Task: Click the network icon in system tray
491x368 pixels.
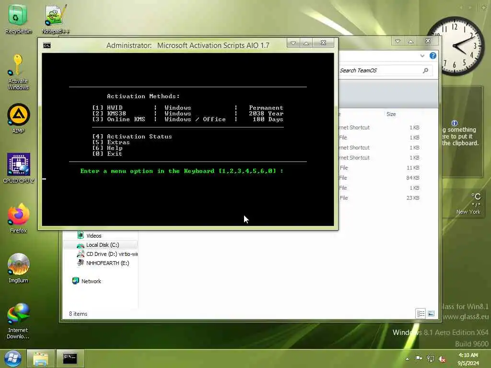Action: click(431, 359)
